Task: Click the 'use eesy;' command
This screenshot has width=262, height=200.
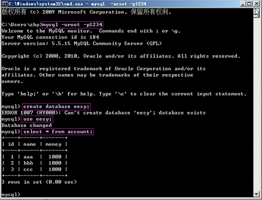Action: [x=38, y=119]
